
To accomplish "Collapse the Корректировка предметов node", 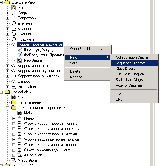I will click(7, 44).
